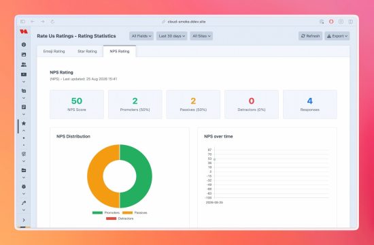The image size is (374, 245).
Task: Open the Last 30 days dropdown
Action: tap(172, 36)
